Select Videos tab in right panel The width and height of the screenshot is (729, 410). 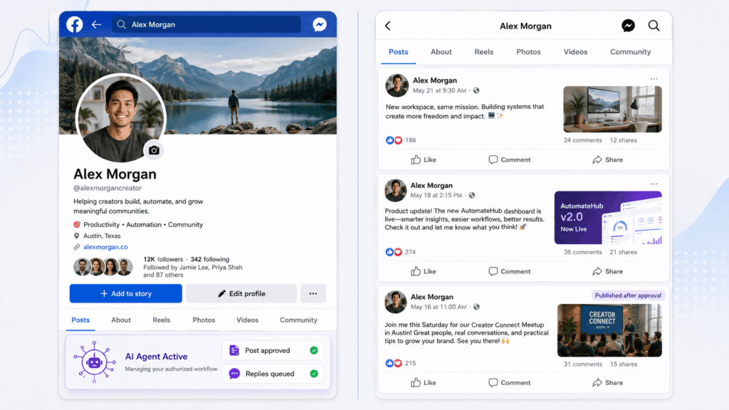[x=575, y=51]
